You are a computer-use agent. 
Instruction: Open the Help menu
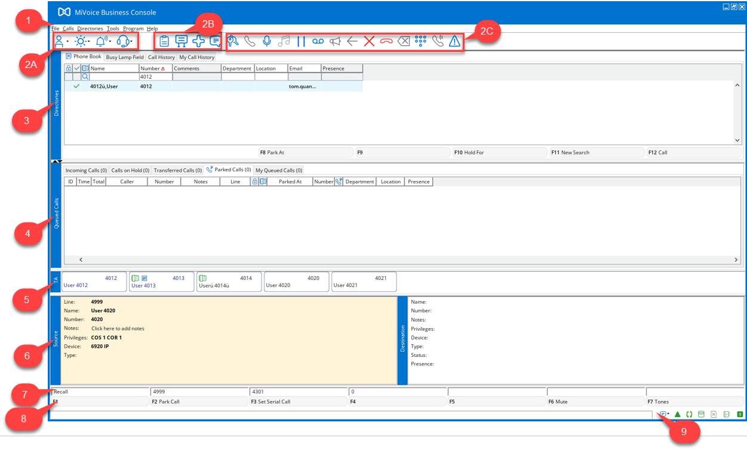click(x=152, y=28)
